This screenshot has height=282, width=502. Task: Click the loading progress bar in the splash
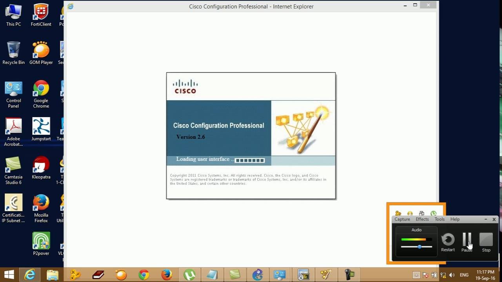point(249,160)
